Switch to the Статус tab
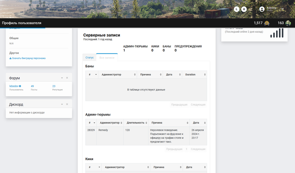295x173 pixels. [x=89, y=58]
